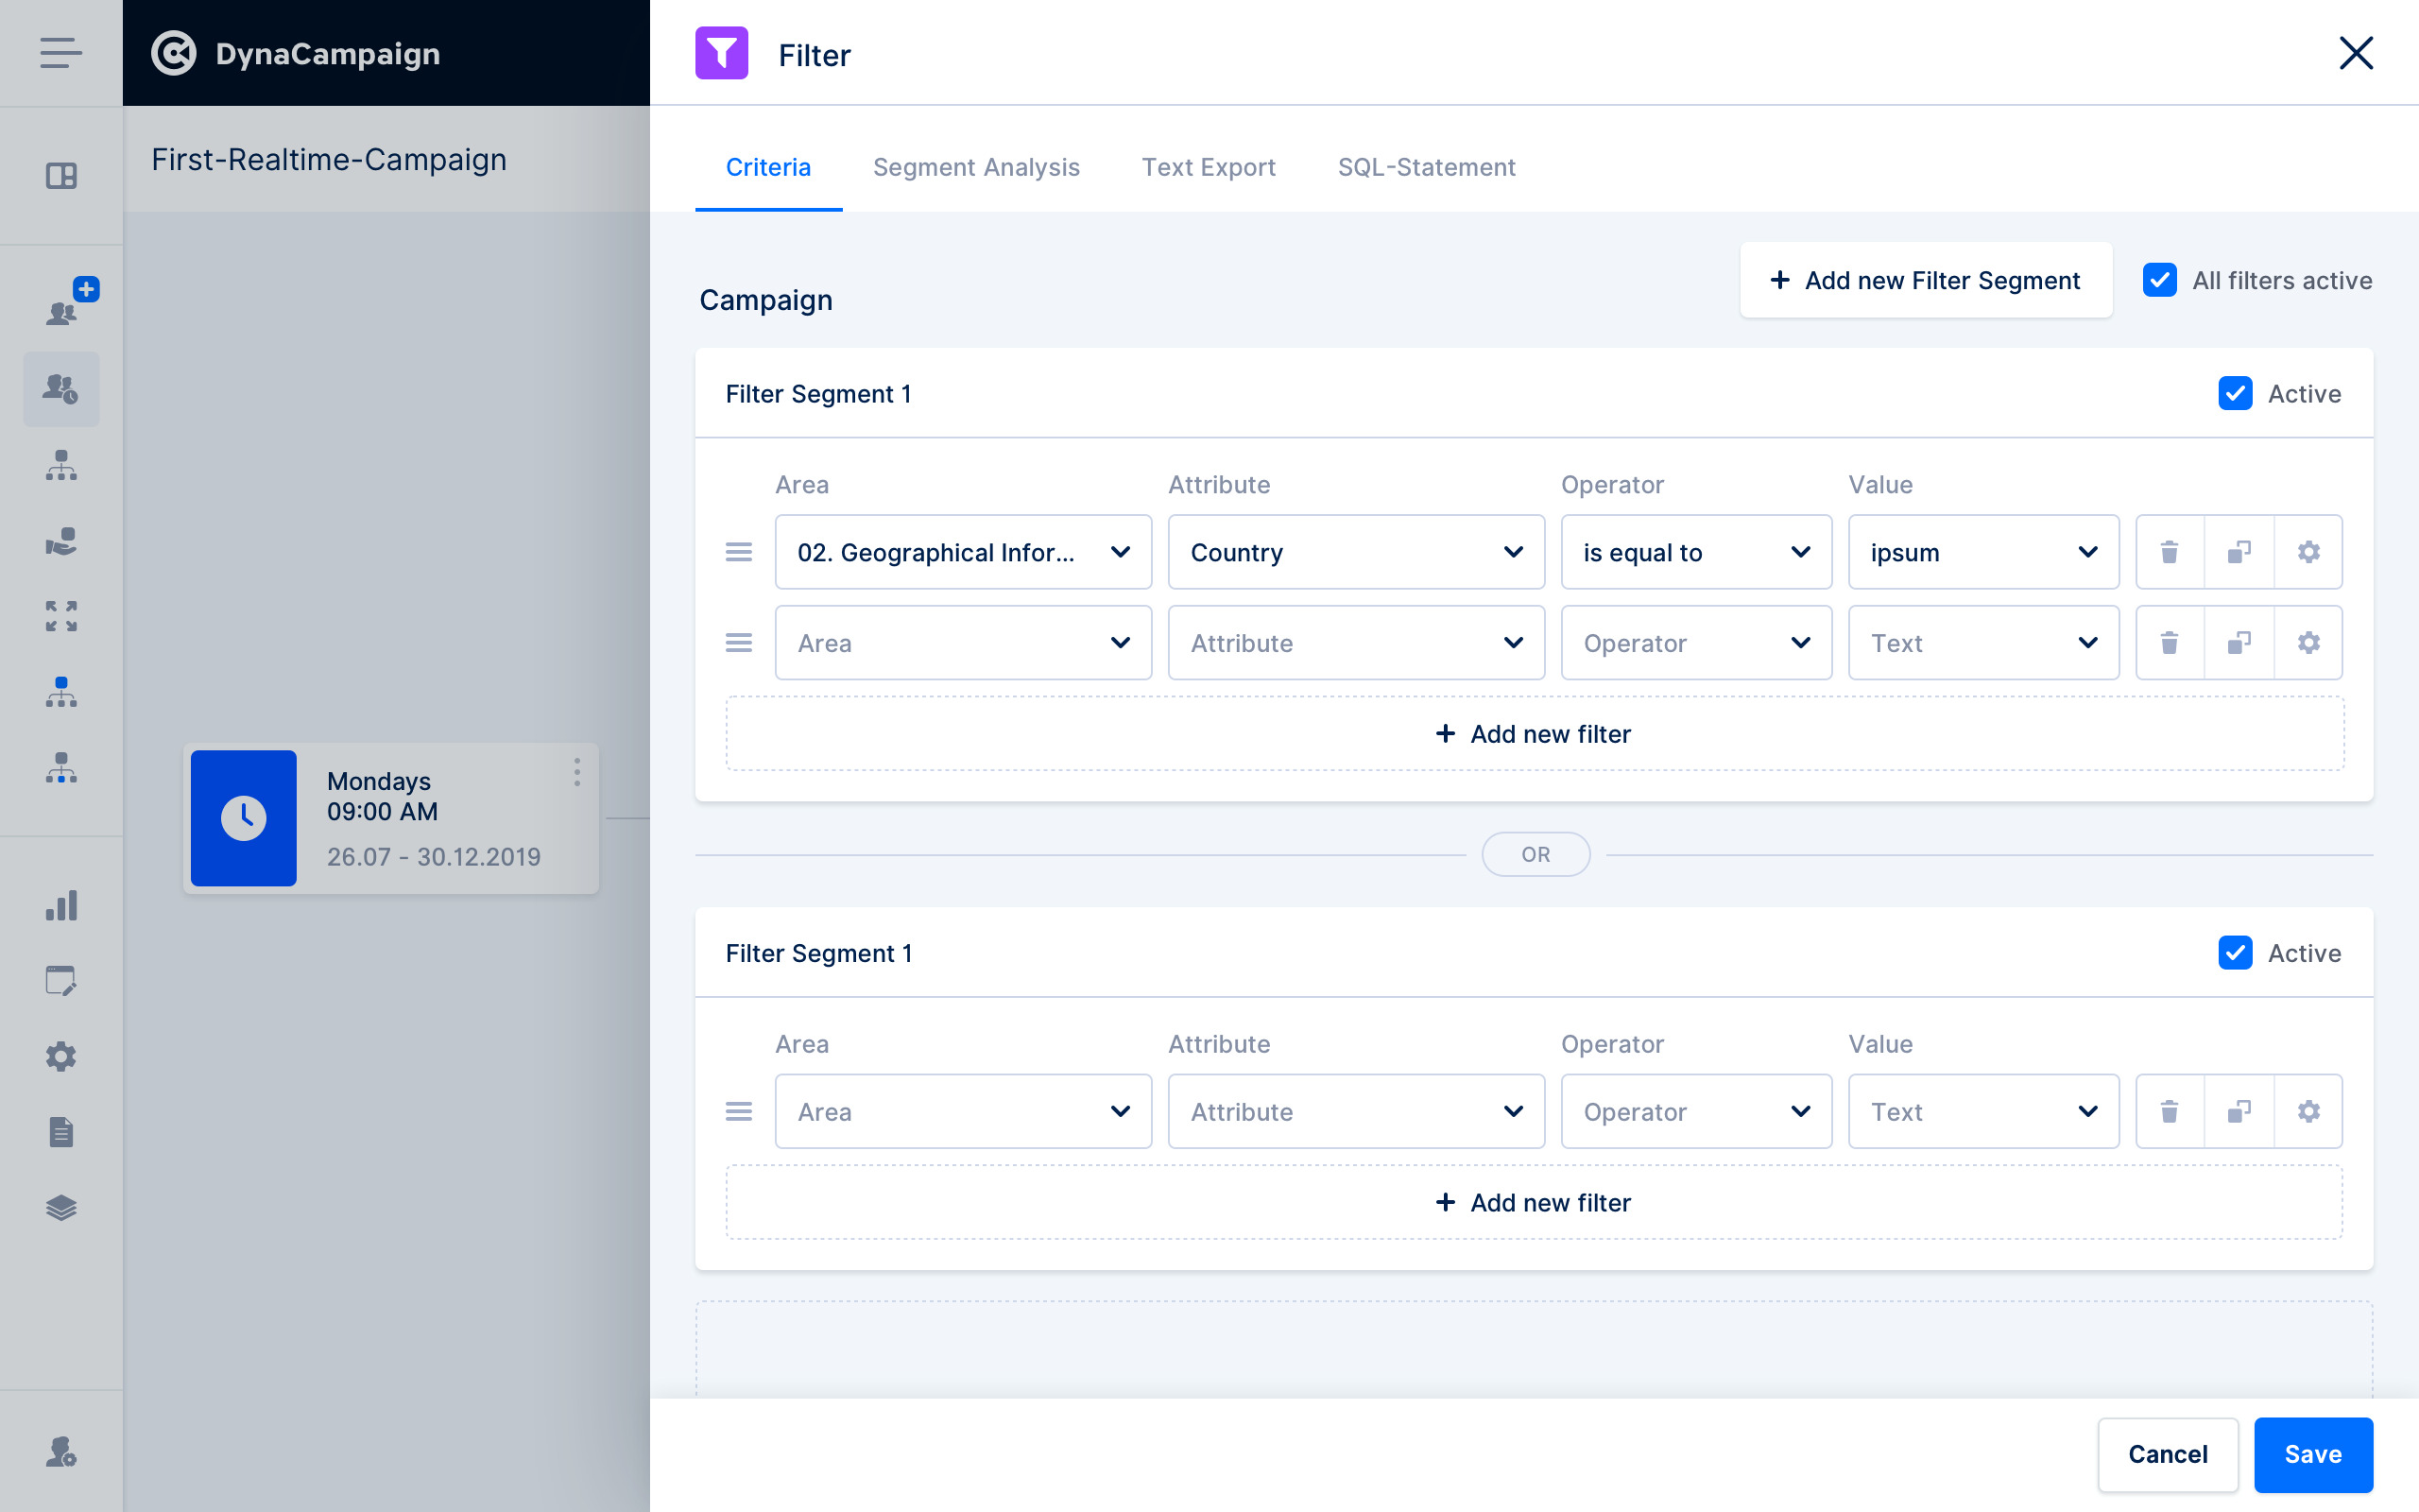Image resolution: width=2419 pixels, height=1512 pixels.
Task: Duplicate the Country filter row
Action: point(2239,552)
